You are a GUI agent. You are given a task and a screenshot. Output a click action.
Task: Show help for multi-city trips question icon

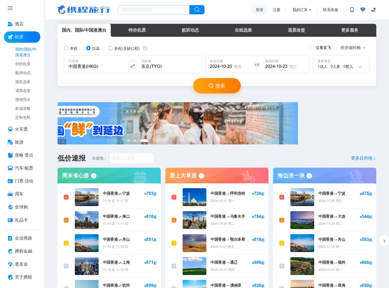145,48
